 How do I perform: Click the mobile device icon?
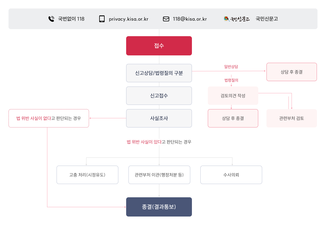pyautogui.click(x=102, y=19)
